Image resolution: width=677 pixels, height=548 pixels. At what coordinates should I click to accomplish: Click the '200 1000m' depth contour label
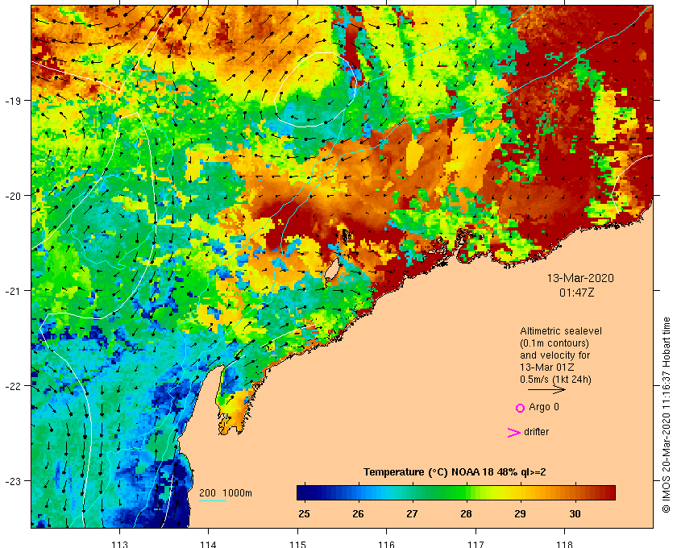coord(226,493)
